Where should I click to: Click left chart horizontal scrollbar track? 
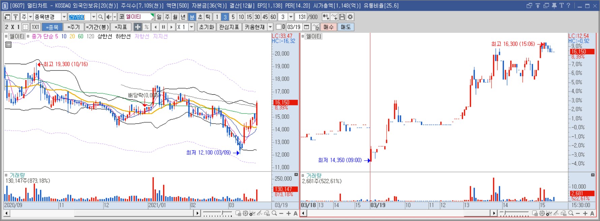[x=102, y=213]
